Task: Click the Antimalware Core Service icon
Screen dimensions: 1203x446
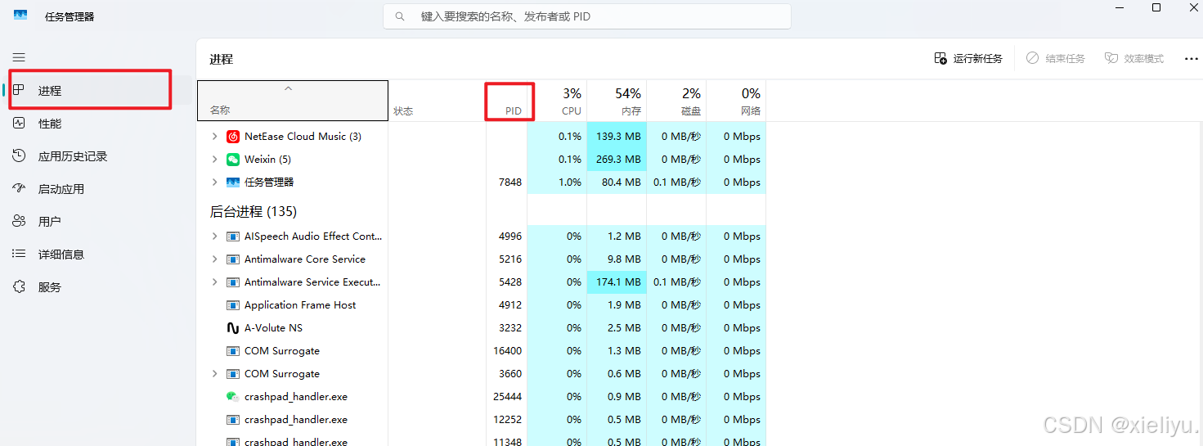Action: pos(233,259)
